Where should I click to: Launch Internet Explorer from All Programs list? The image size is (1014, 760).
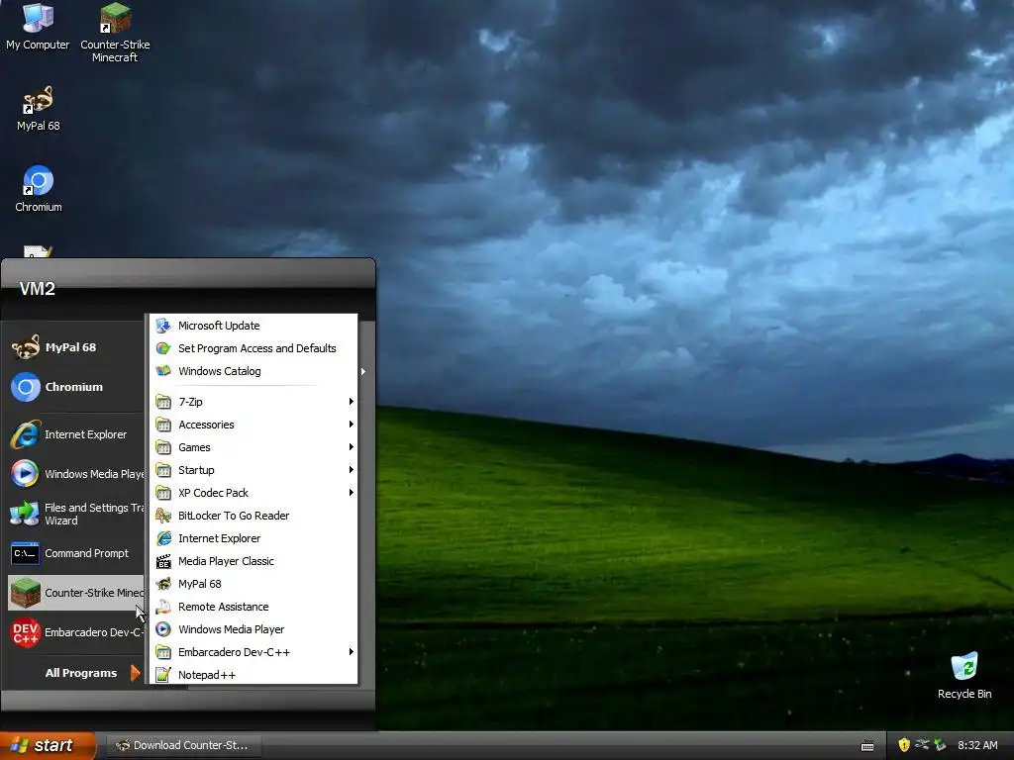pos(253,538)
